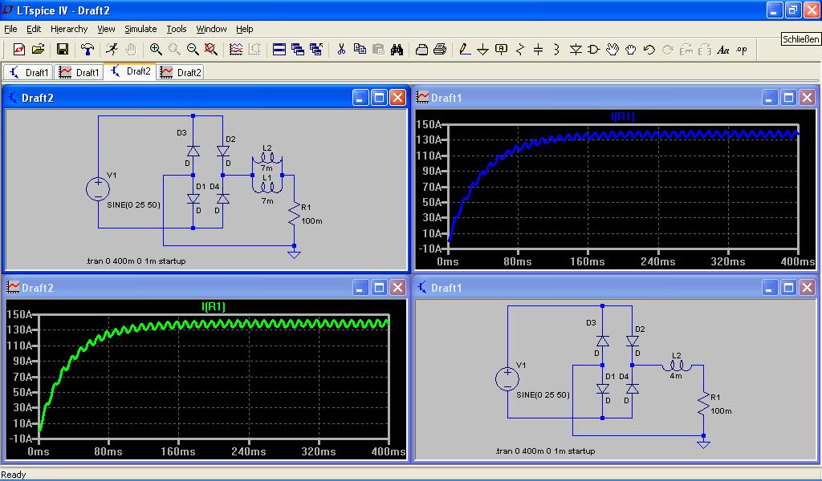Click the Run simulation icon
Image resolution: width=822 pixels, height=481 pixels.
112,50
